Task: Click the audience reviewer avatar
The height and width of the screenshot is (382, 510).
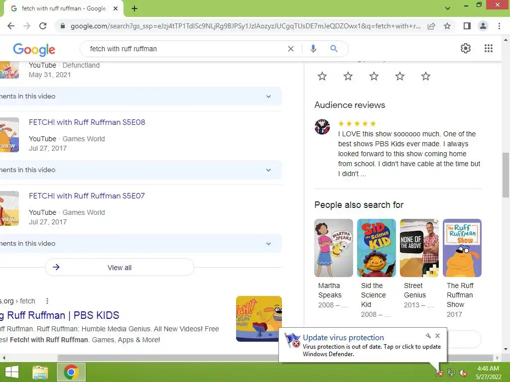Action: (x=322, y=127)
